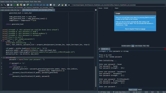166x93 pixels.
Task: Open the Files tab
Action: (x=148, y=46)
